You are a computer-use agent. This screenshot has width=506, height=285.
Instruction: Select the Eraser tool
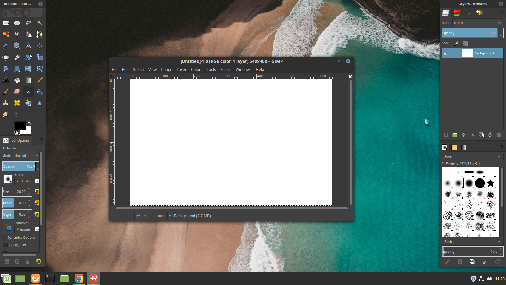17,92
